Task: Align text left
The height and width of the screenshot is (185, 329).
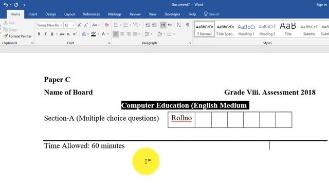Action: coord(116,34)
